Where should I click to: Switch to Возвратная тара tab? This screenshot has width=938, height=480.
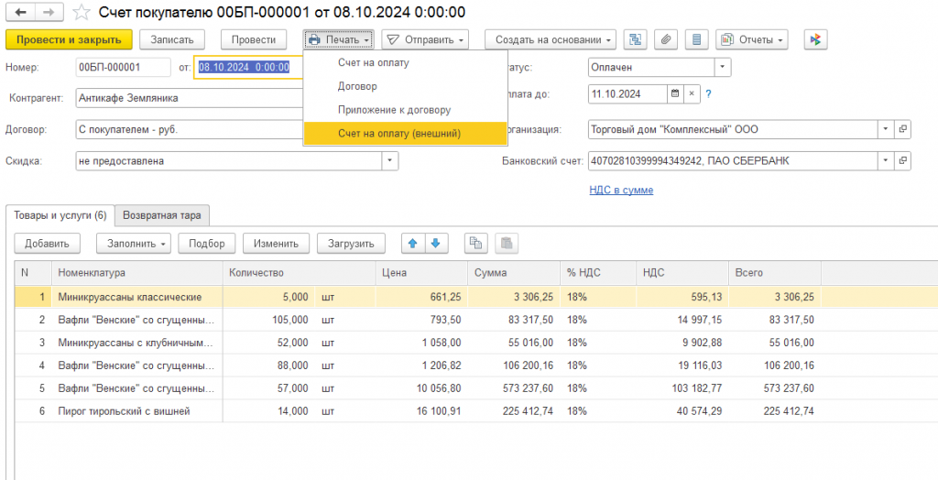click(x=162, y=215)
